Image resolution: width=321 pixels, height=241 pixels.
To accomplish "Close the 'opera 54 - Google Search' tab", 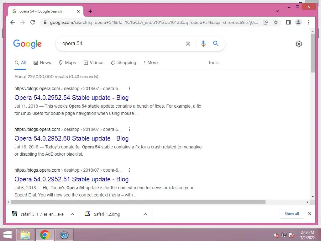I will (78, 11).
